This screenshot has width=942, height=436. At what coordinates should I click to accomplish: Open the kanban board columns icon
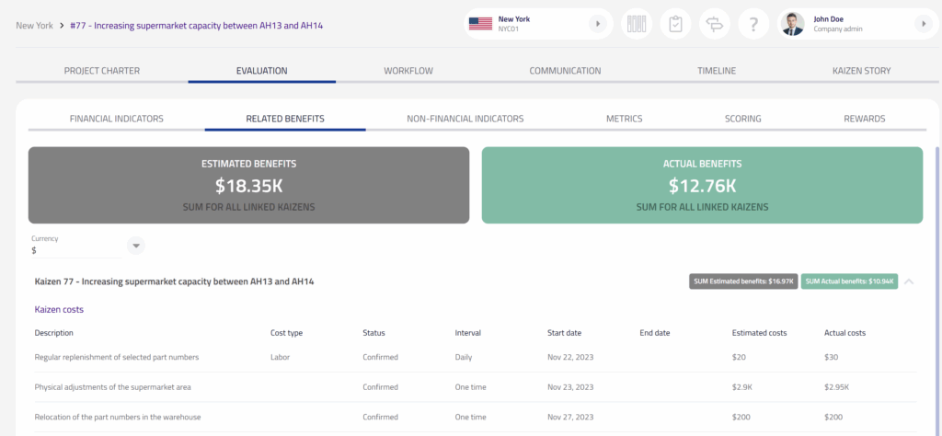pyautogui.click(x=637, y=24)
